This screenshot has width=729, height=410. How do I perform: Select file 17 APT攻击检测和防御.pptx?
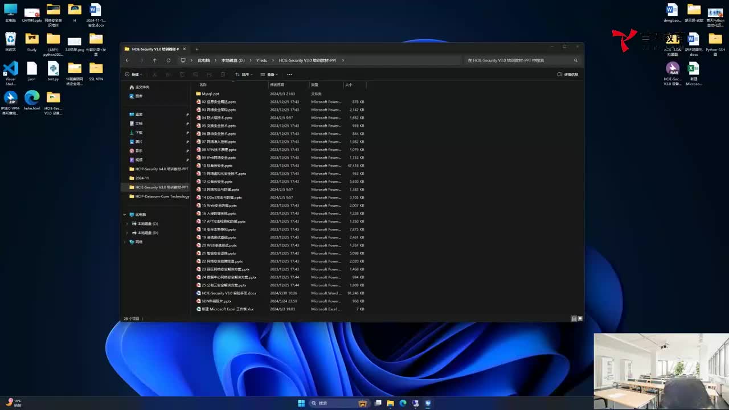(x=221, y=222)
